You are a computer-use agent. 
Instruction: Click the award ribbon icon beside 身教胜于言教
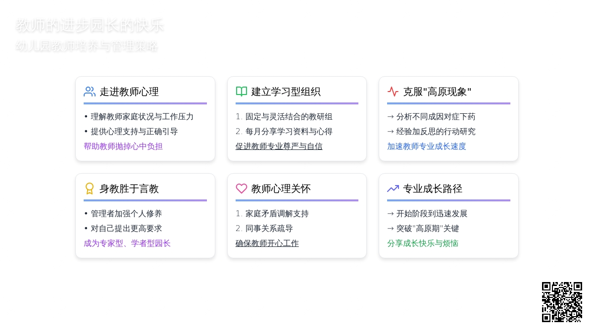pos(90,189)
